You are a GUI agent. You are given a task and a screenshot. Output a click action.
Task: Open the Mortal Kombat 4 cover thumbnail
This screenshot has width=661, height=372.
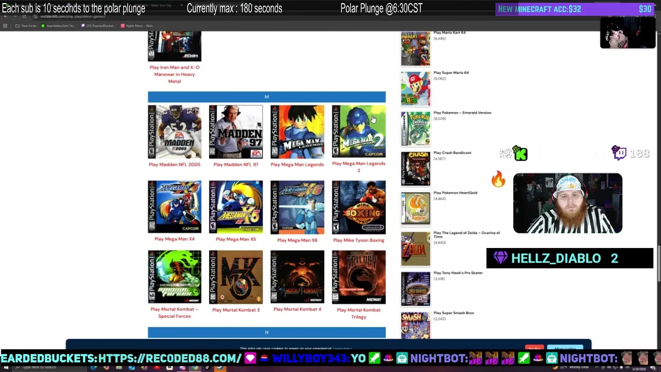pos(297,277)
